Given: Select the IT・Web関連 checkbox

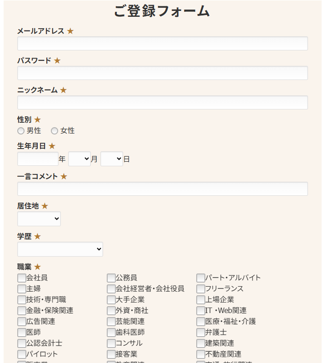Looking at the screenshot, I should (200, 310).
